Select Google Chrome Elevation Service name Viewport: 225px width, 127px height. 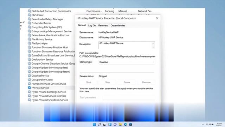pyautogui.click(x=53, y=64)
